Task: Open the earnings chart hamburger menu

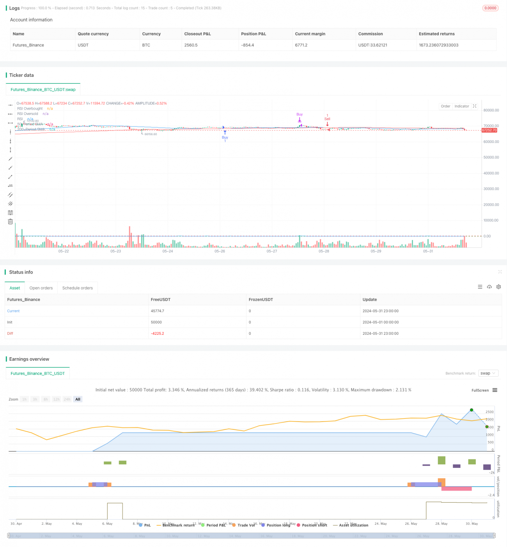Action: point(495,390)
